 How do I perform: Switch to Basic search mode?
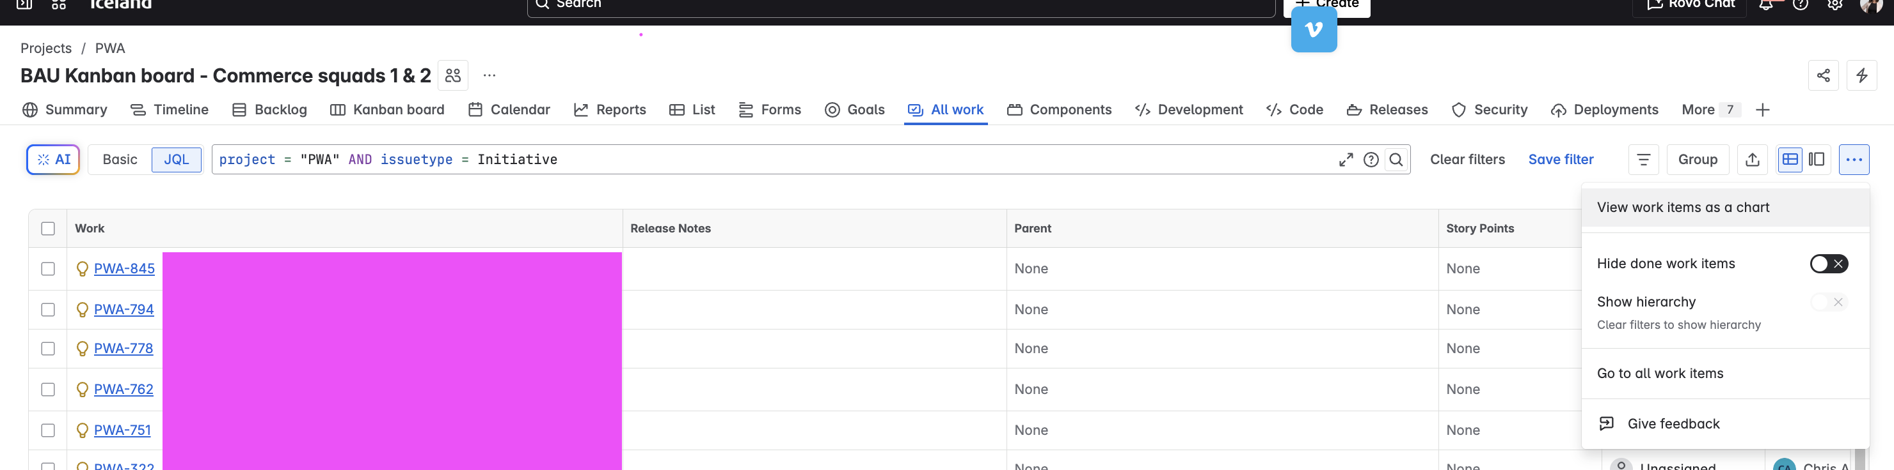pyautogui.click(x=120, y=160)
